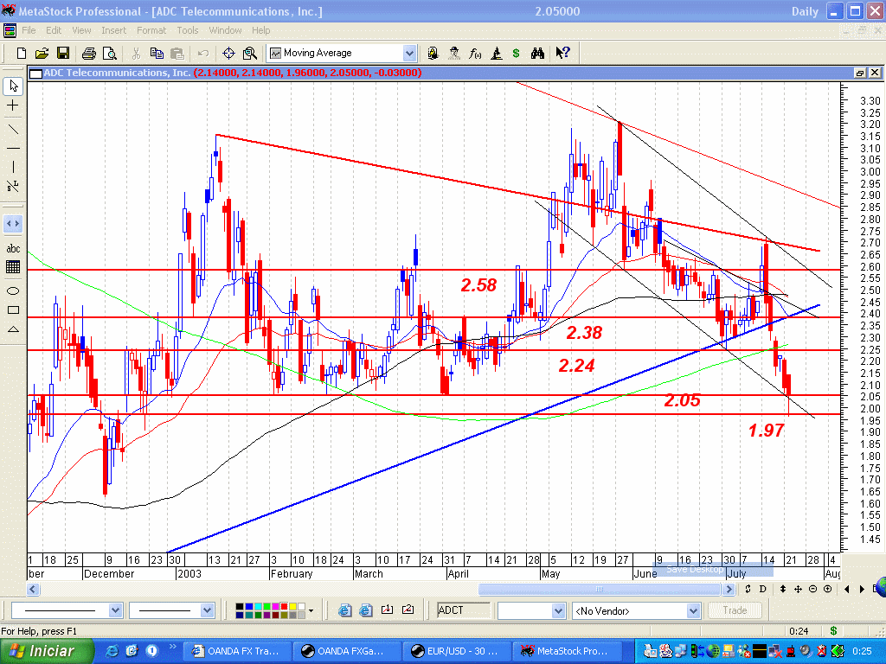The width and height of the screenshot is (886, 664).
Task: Select the ellipse drawing tool
Action: coord(12,290)
